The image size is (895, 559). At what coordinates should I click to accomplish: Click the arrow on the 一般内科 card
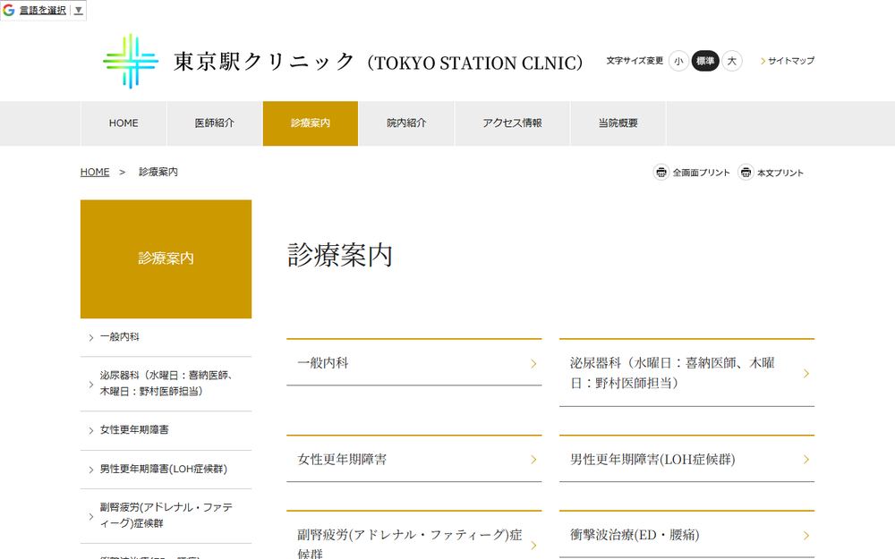click(533, 363)
